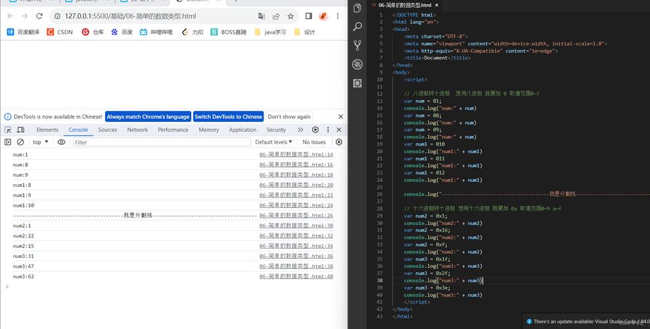Select 06-简单的数据类型.html editor tab
This screenshot has height=329, width=650.
pos(404,5)
